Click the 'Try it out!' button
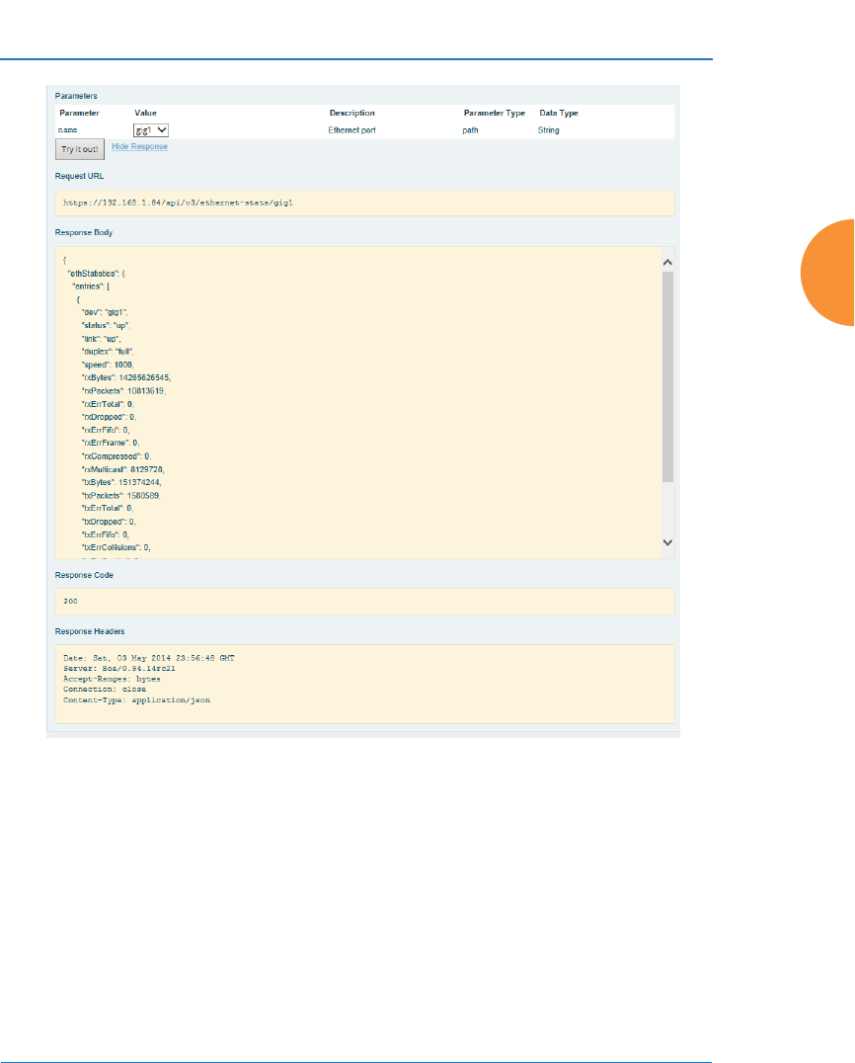 pyautogui.click(x=80, y=149)
